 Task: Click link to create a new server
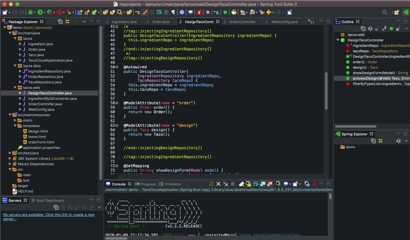(x=49, y=217)
